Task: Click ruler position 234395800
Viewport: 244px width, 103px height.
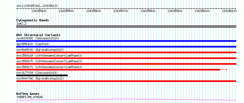Action: point(148,11)
